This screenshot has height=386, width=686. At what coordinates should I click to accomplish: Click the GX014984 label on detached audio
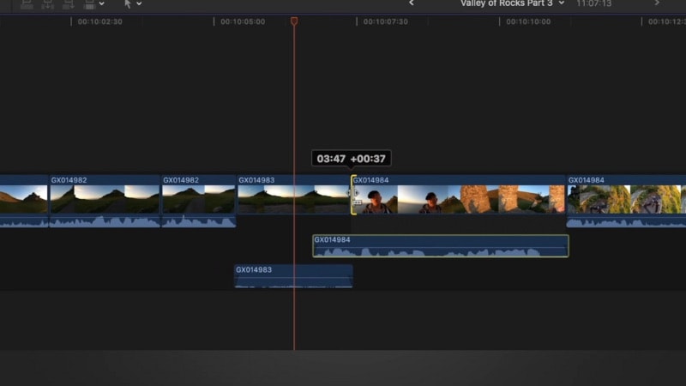coord(332,239)
